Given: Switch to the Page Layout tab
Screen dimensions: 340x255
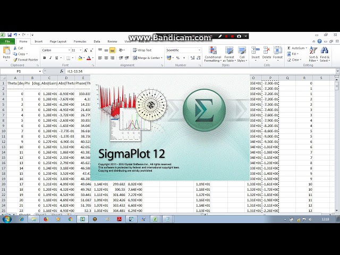Looking at the screenshot, I should [58, 41].
